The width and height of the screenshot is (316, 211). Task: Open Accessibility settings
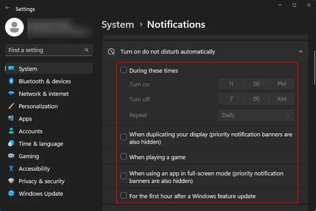(x=49, y=168)
